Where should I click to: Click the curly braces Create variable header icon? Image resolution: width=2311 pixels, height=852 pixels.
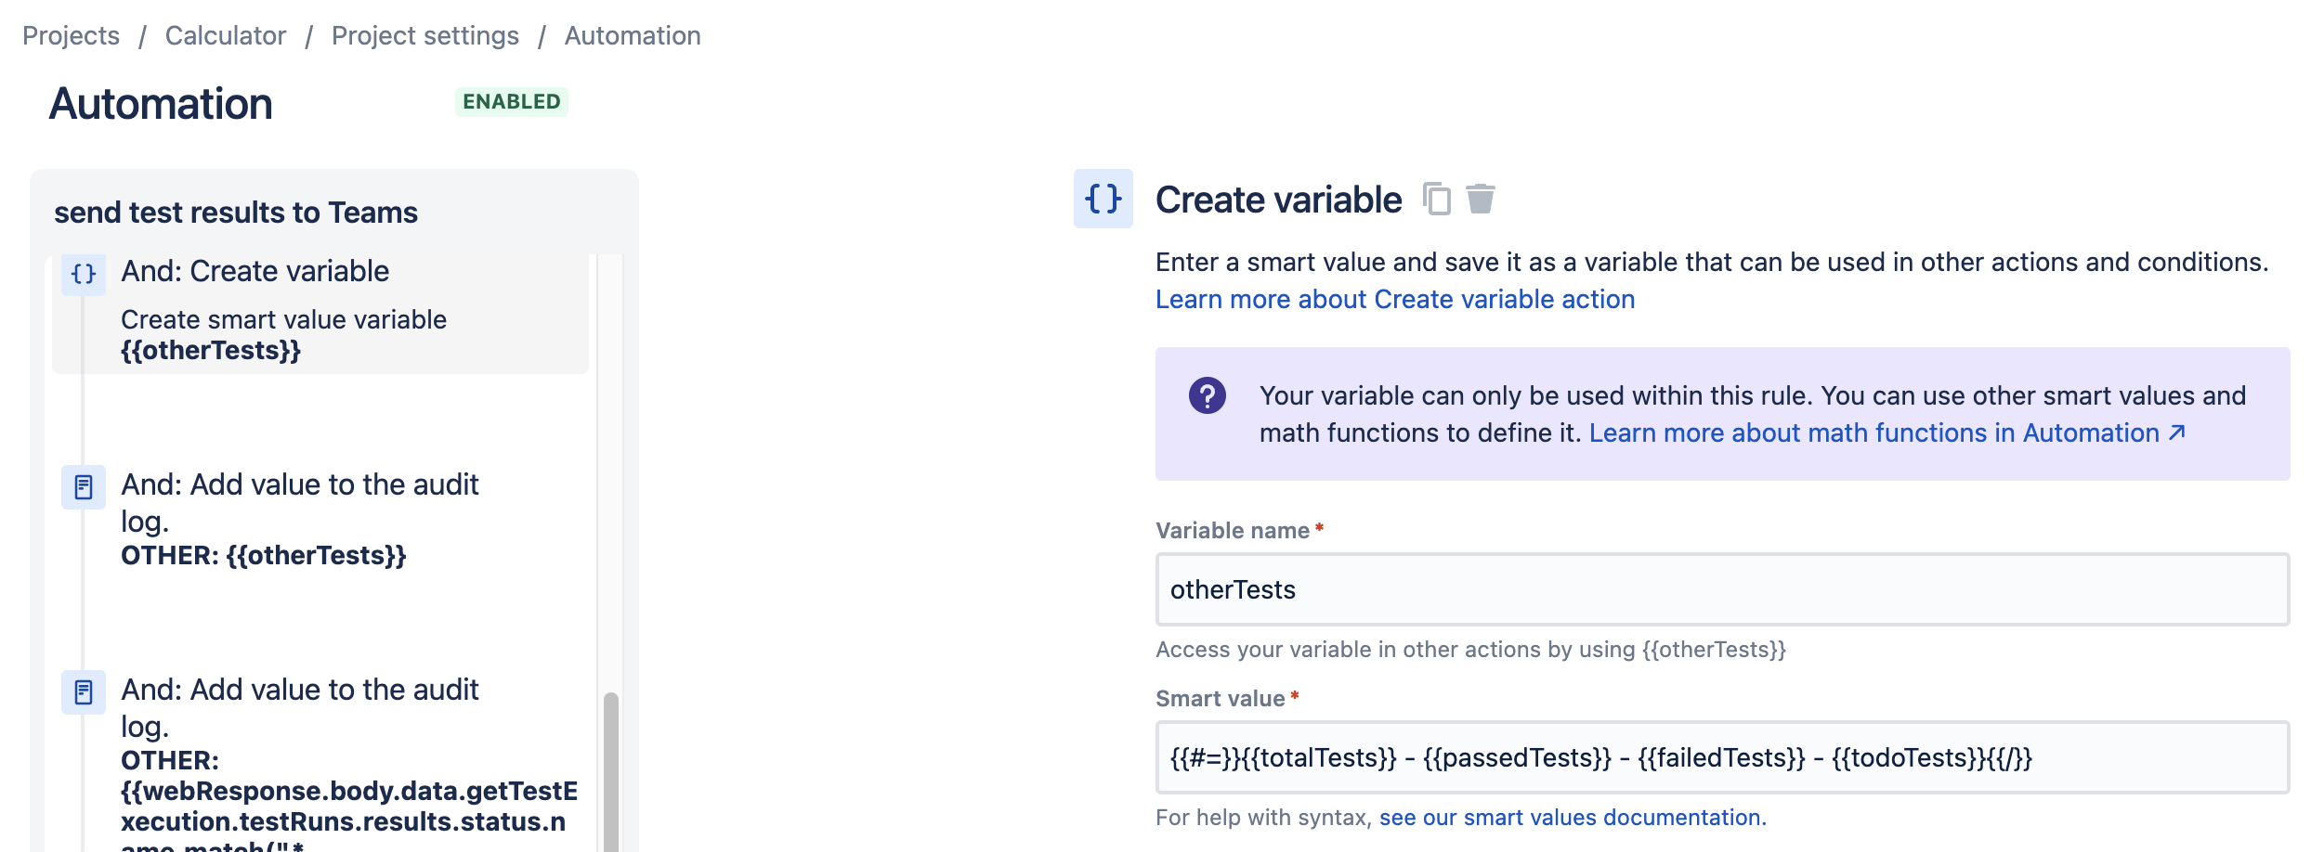pyautogui.click(x=1103, y=199)
